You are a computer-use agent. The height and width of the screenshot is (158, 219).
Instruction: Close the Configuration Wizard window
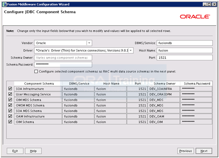[x=214, y=4]
